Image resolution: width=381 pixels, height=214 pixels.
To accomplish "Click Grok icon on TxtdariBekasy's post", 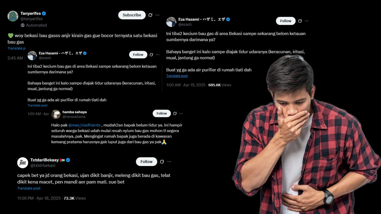I will (162, 162).
